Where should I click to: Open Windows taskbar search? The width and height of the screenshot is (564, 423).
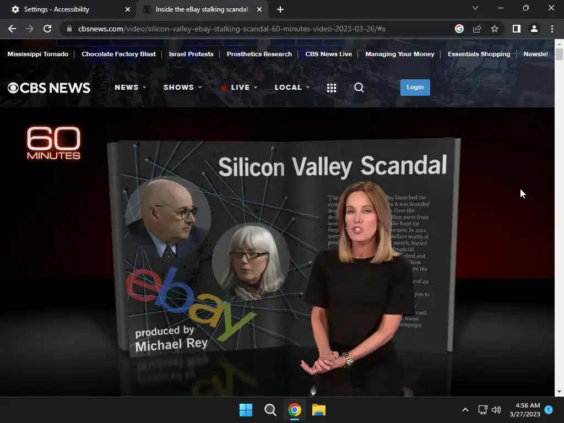(270, 410)
